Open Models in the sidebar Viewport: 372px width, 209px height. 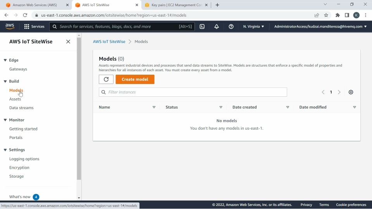(16, 90)
